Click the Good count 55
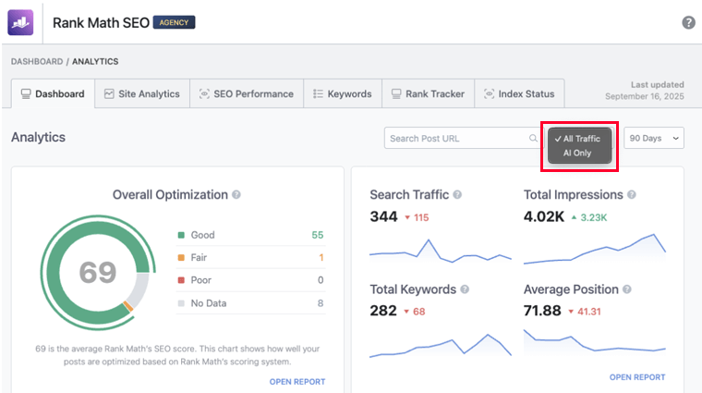 point(318,235)
